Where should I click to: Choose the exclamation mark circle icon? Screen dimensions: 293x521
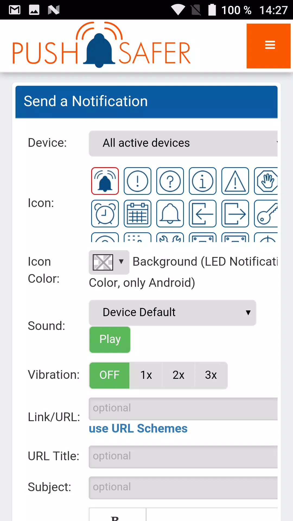pos(138,181)
